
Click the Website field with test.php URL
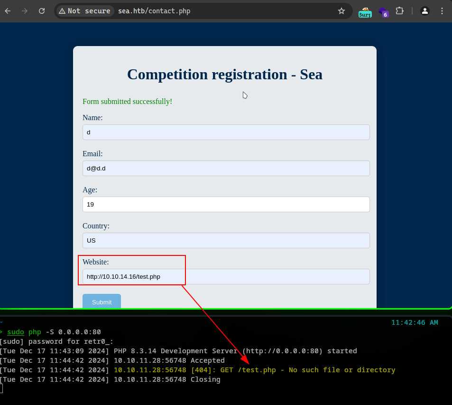pos(226,276)
